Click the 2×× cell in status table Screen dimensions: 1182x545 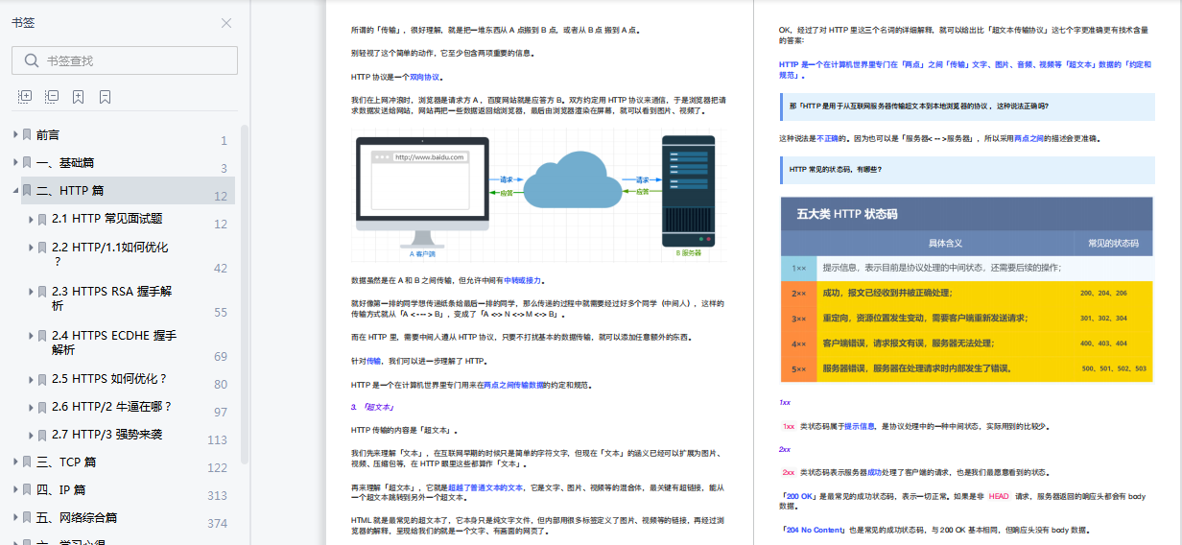[x=798, y=293]
